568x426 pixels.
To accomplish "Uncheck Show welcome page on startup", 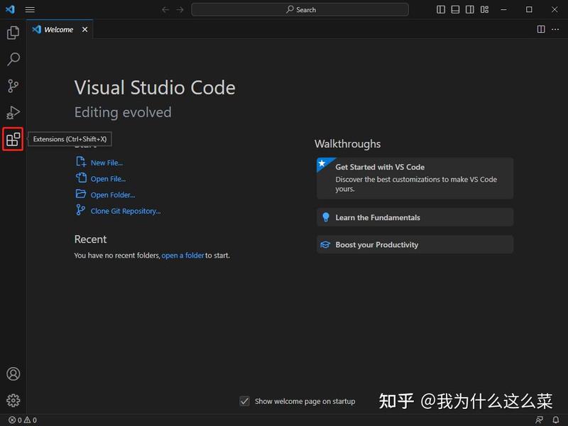I will tap(245, 401).
